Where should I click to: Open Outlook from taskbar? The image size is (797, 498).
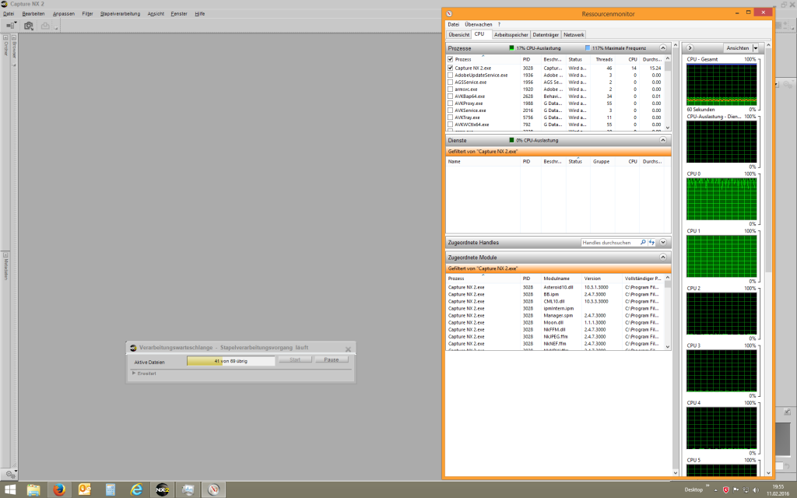tap(84, 490)
